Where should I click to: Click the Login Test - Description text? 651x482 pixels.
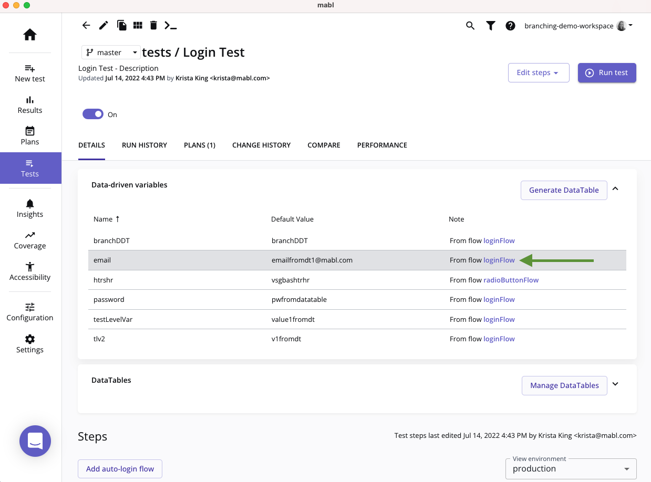118,68
